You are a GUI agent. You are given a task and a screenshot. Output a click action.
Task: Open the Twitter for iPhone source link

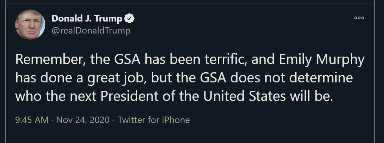pyautogui.click(x=154, y=120)
